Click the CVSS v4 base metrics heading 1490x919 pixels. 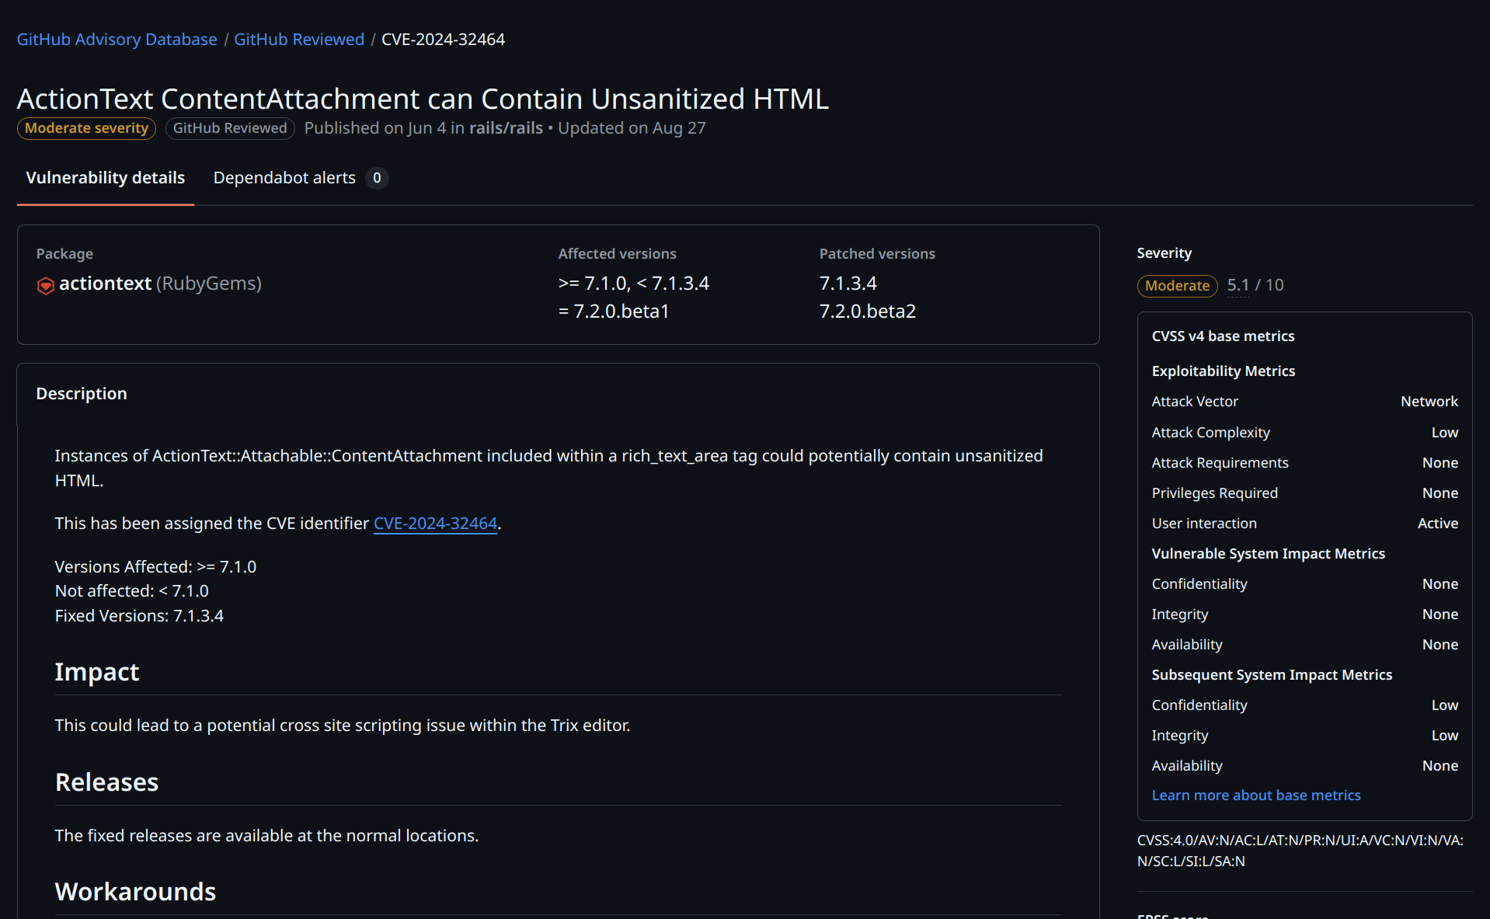[x=1223, y=336]
